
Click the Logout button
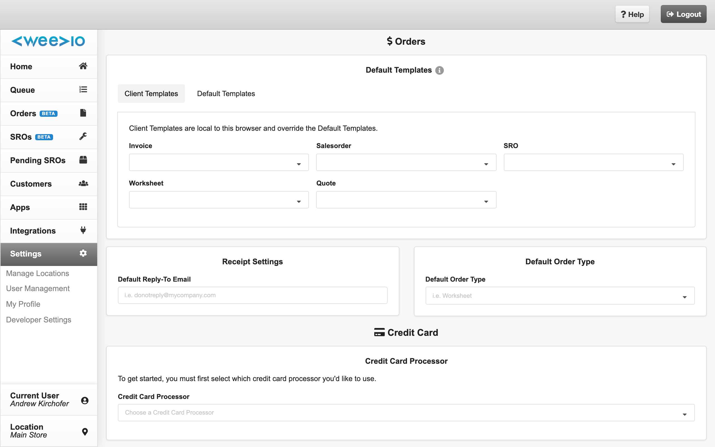683,14
